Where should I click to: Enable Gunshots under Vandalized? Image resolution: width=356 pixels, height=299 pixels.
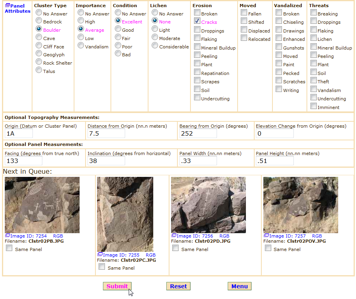[x=279, y=47]
